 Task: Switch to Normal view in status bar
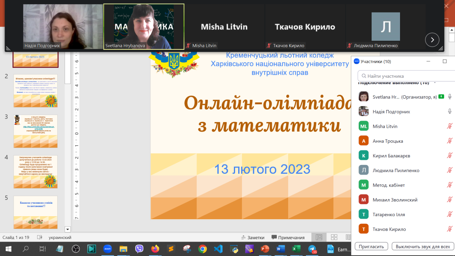point(319,237)
